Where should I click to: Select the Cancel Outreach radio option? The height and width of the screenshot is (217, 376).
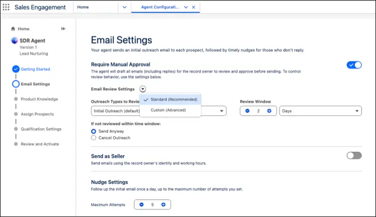tap(93, 138)
